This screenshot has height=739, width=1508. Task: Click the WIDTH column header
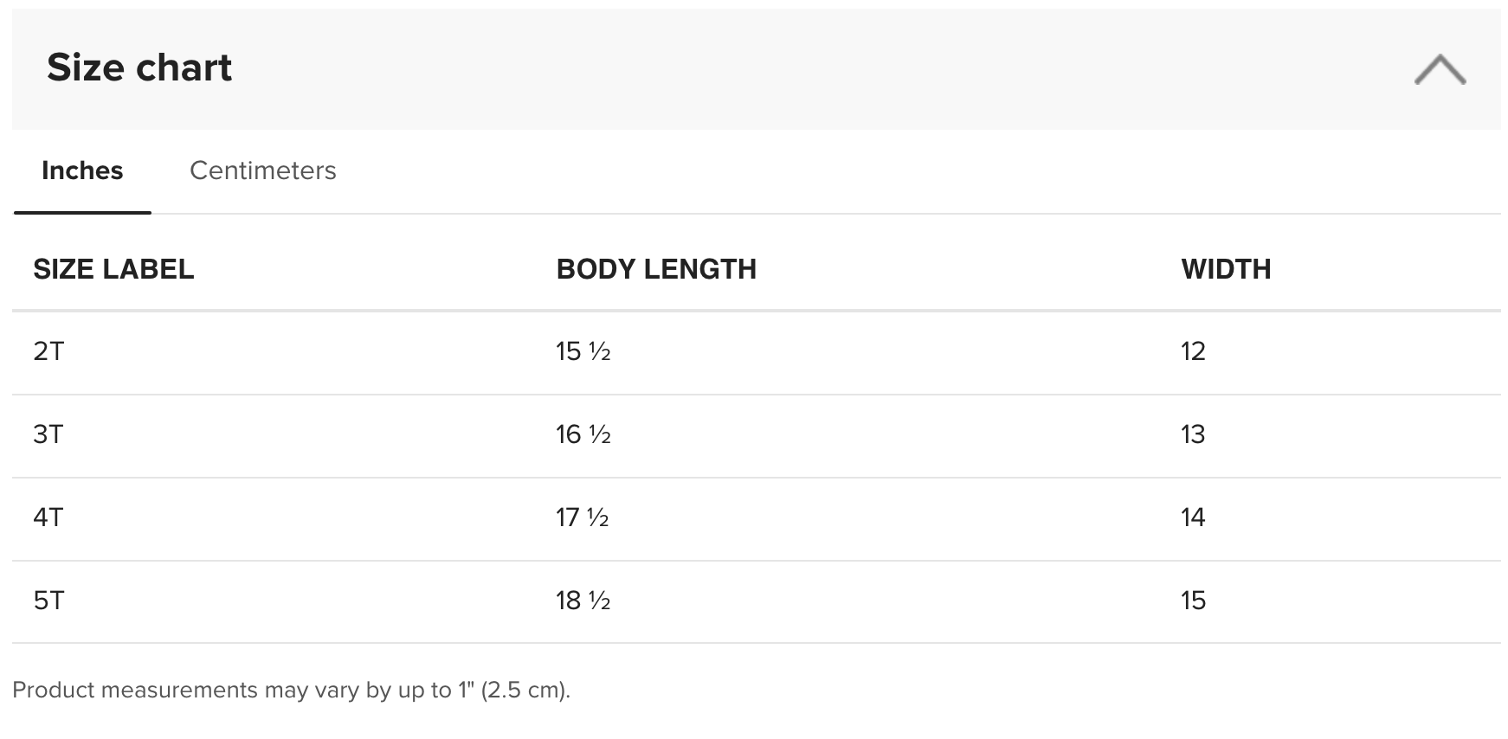coord(1226,269)
